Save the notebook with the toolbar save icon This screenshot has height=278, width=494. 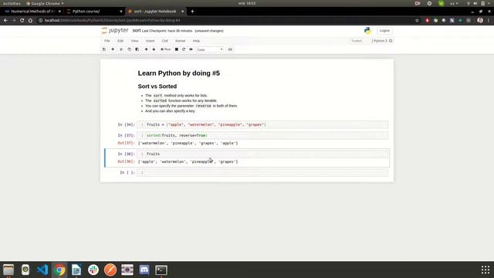[x=104, y=49]
